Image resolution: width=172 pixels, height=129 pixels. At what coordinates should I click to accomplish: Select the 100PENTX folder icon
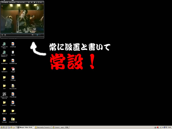coord(4,69)
